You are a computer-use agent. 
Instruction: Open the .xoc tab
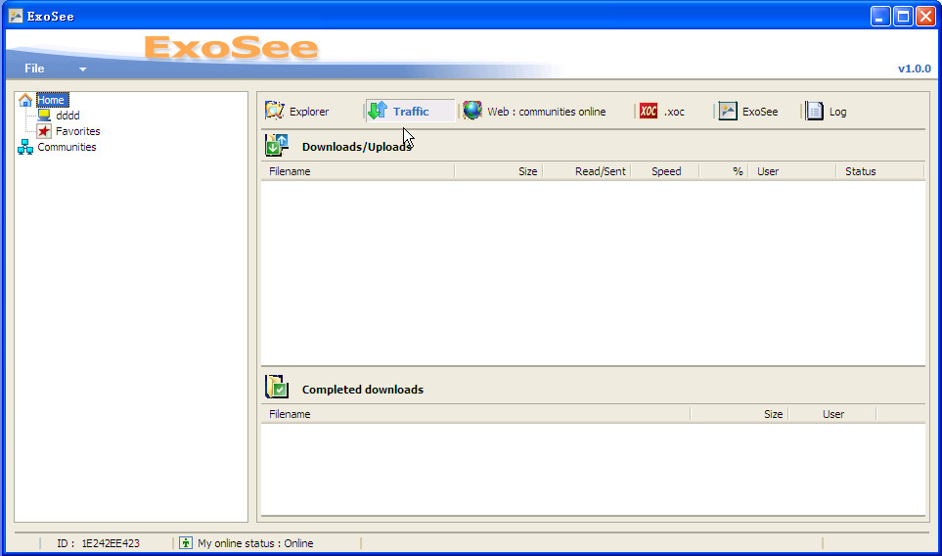[674, 112]
